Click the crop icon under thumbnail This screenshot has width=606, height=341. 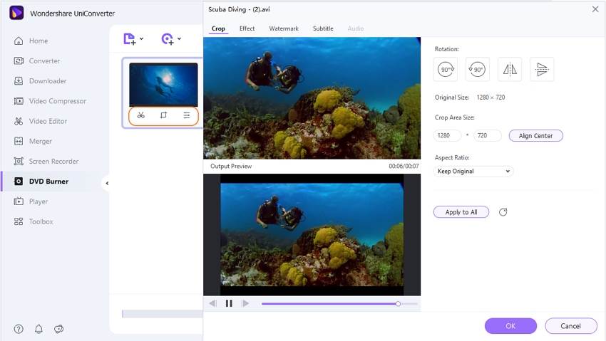(x=163, y=115)
